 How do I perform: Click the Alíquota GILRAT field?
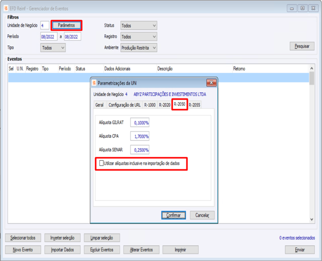(x=140, y=123)
